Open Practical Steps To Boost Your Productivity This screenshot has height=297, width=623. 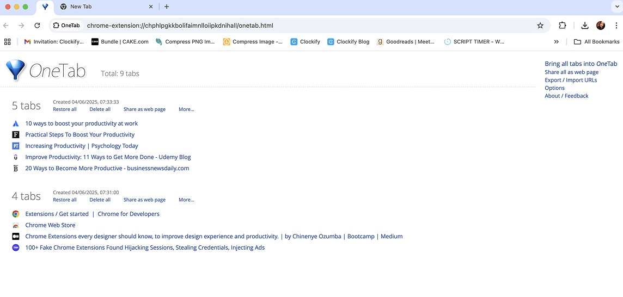coord(80,134)
